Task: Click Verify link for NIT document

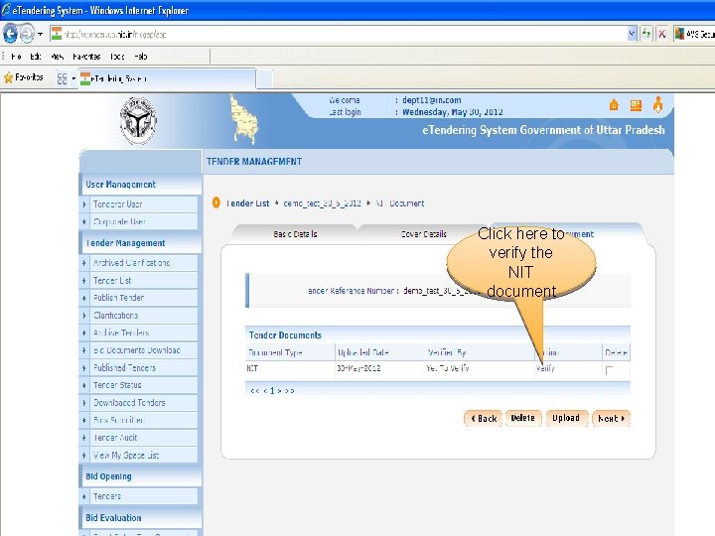Action: 545,368
